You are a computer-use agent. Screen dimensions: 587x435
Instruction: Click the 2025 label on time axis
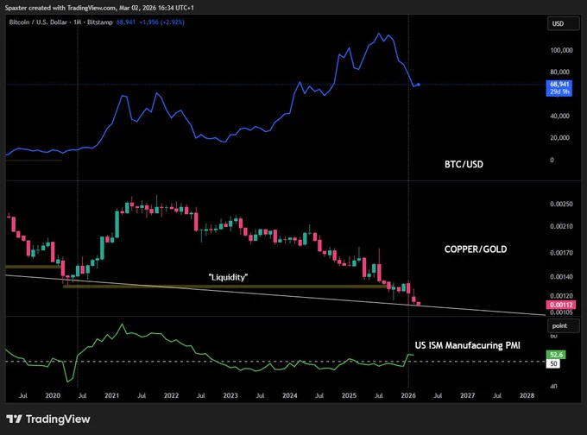tap(349, 395)
